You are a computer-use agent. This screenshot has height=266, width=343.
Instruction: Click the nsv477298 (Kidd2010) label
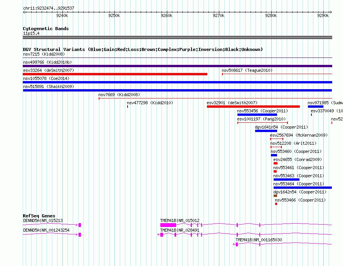pos(150,103)
